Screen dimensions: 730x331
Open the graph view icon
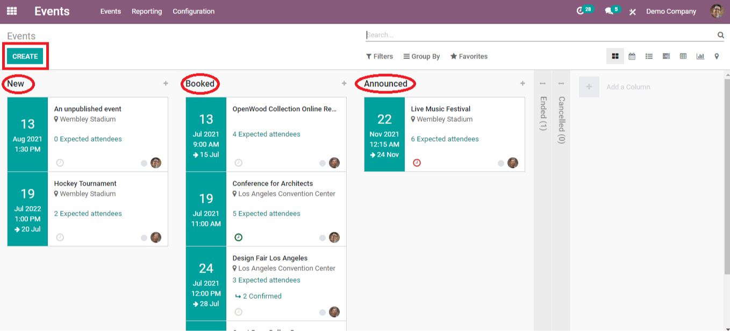(x=700, y=56)
